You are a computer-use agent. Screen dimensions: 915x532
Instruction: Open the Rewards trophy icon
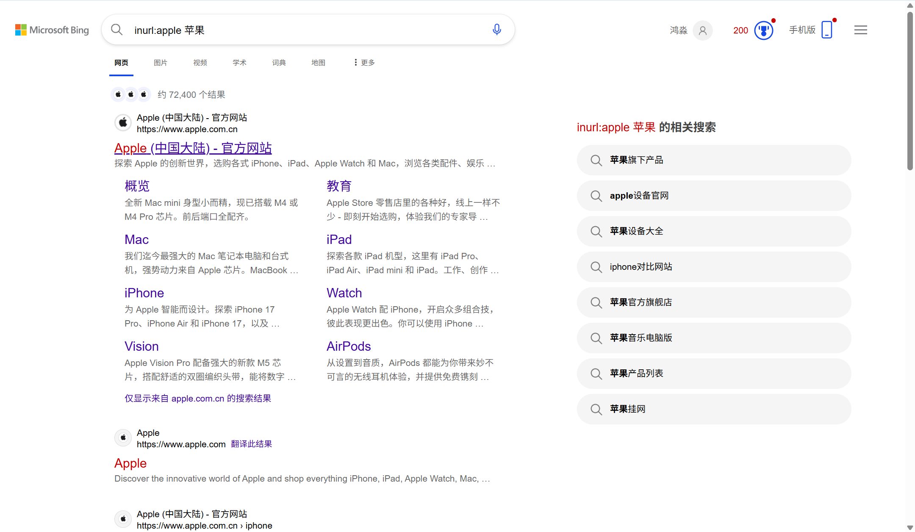763,30
